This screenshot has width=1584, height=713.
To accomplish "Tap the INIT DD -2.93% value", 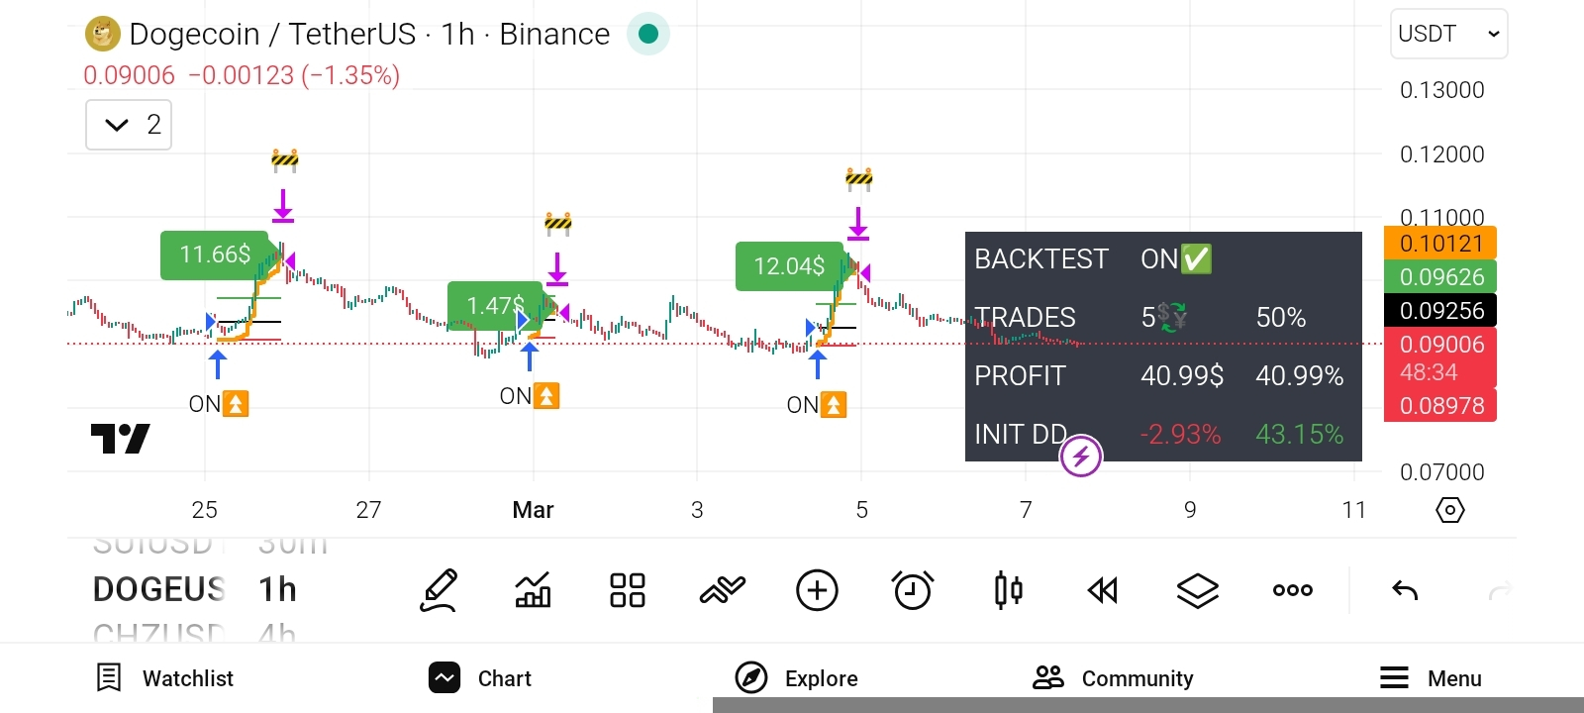I will [1180, 435].
